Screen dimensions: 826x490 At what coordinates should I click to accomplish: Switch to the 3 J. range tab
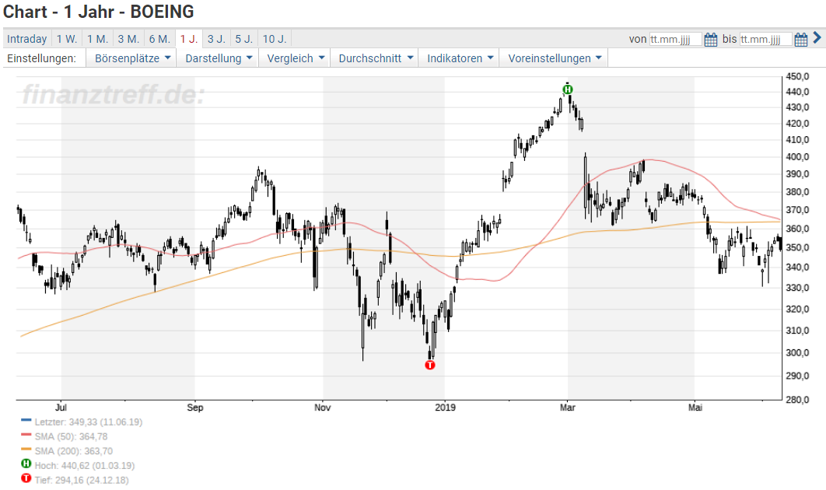(216, 39)
